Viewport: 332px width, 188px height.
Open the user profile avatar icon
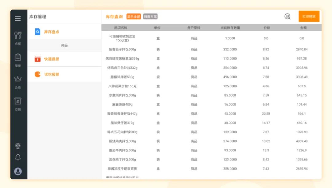click(18, 171)
